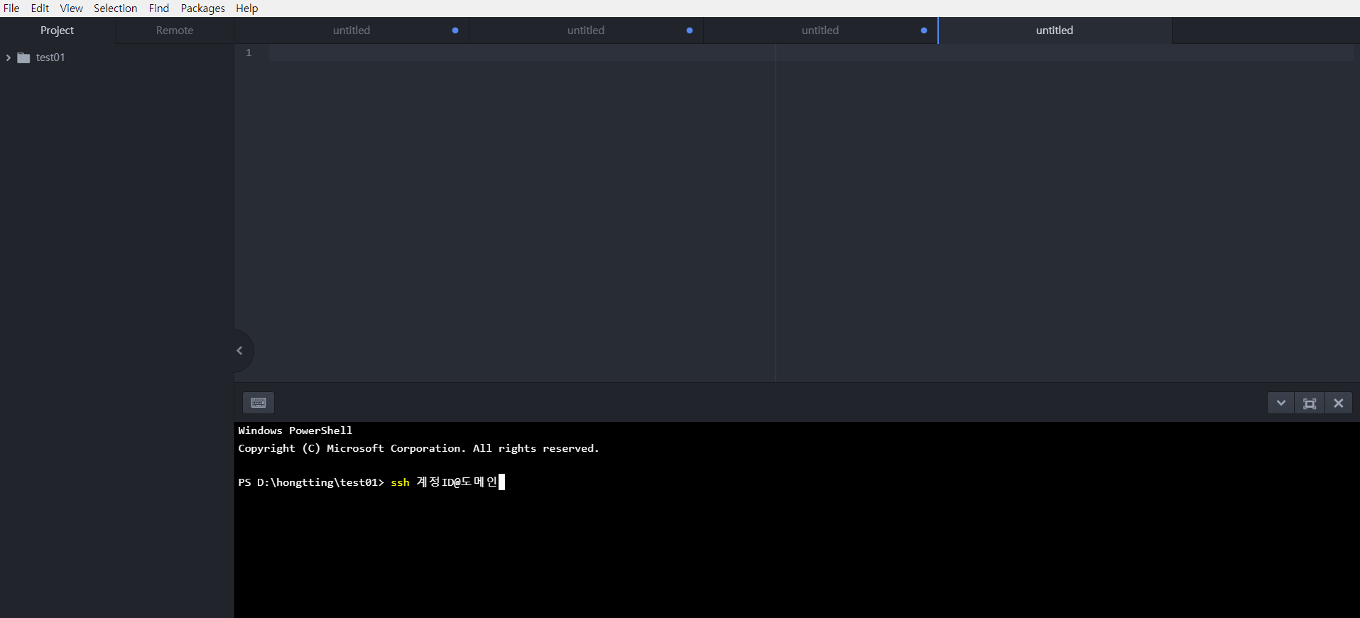Expand the test01 folder tree arrow

click(9, 58)
